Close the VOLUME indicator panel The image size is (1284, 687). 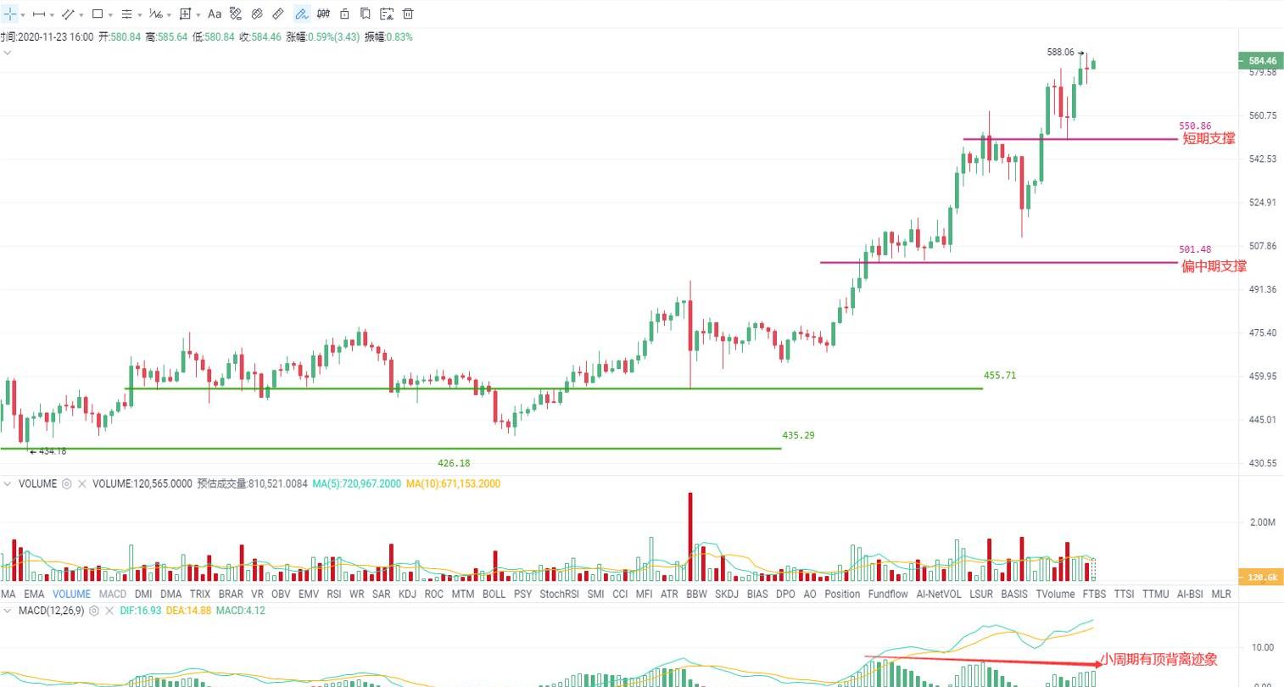point(82,483)
